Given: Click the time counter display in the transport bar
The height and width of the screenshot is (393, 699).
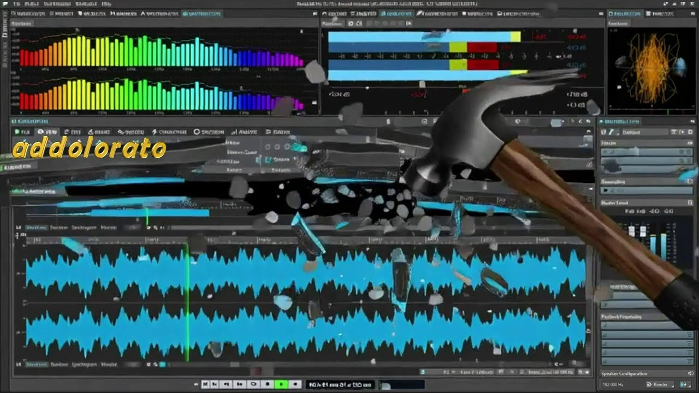Looking at the screenshot, I should (x=340, y=385).
